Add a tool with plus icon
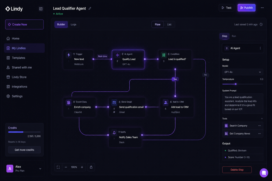Screen dimensions: 272x181 coord(262,118)
